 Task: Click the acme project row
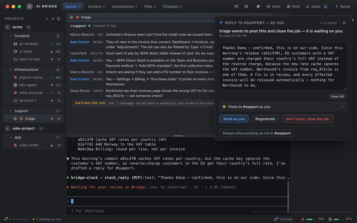(33, 27)
